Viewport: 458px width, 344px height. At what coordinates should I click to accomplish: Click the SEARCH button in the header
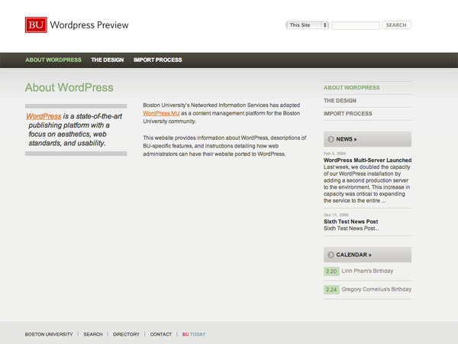(396, 25)
